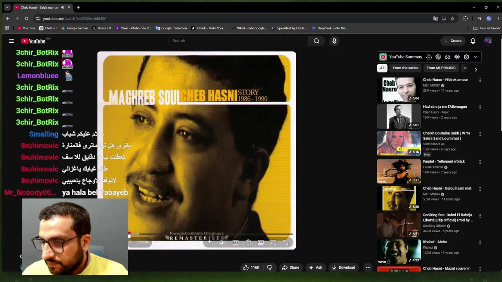Open Faudel - Tellement n'brick thumbnail
Viewport: 502px width, 282px height.
point(399,171)
